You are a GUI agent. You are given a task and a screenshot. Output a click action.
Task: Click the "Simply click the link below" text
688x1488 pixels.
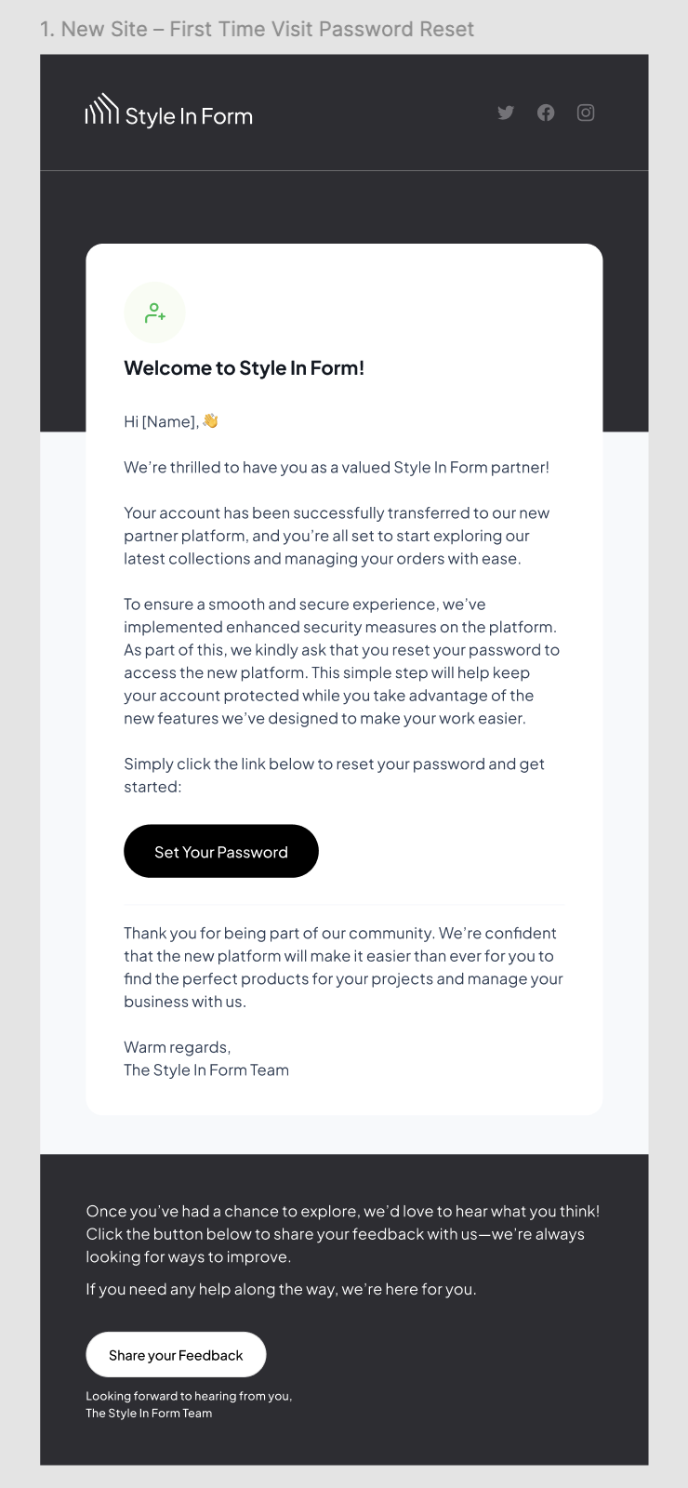coord(334,775)
